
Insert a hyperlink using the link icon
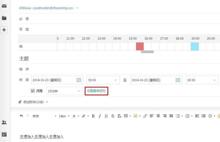[x=145, y=116]
